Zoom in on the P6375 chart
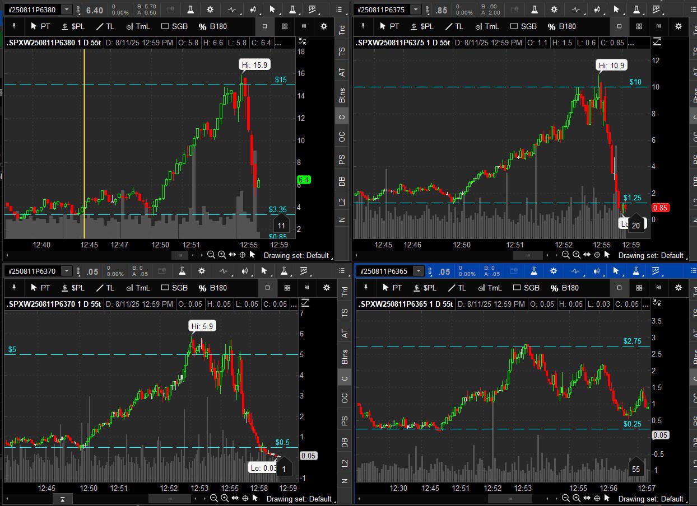Image resolution: width=697 pixels, height=506 pixels. pyautogui.click(x=576, y=255)
